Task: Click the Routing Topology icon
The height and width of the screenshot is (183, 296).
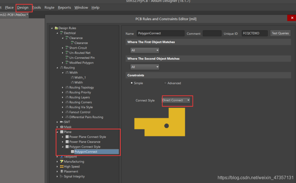Action: click(x=67, y=87)
